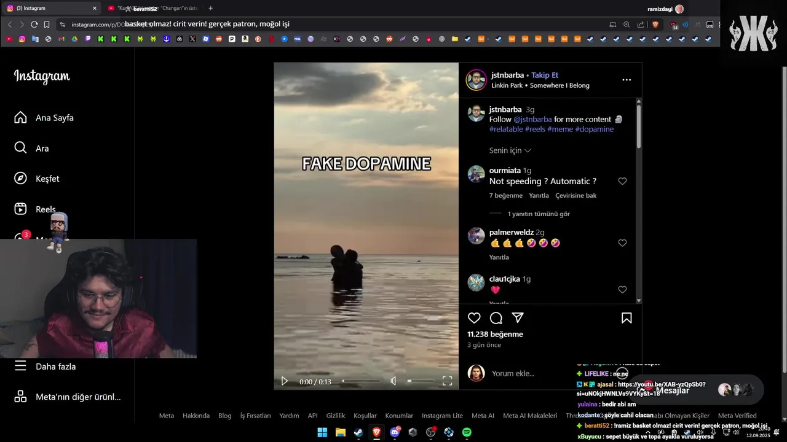Go back in browser history
Image resolution: width=787 pixels, height=442 pixels.
pos(10,25)
